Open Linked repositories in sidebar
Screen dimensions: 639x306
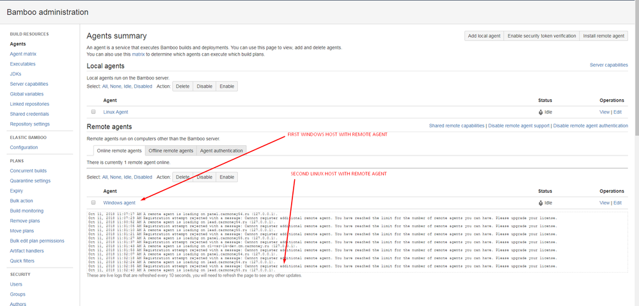(x=30, y=104)
